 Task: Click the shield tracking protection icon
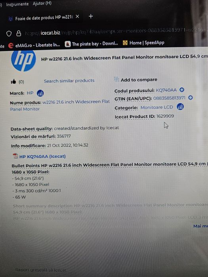tap(9, 33)
